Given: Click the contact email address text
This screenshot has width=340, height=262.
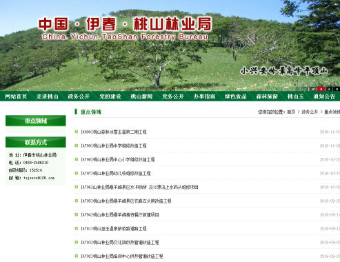Looking at the screenshot, I should click(x=39, y=178).
